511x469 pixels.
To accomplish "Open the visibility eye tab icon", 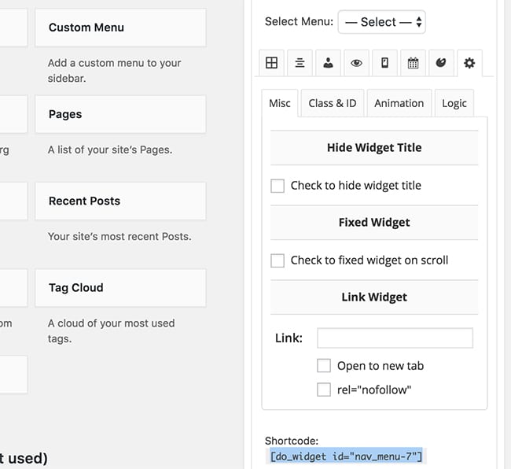I will tap(356, 63).
